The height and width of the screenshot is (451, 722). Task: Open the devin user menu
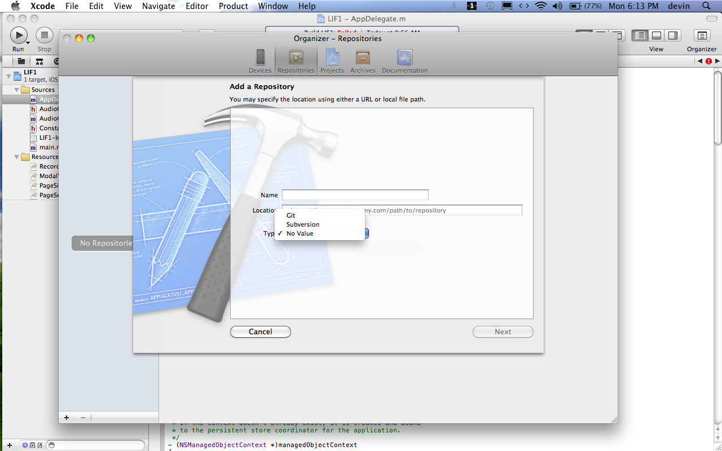pyautogui.click(x=679, y=6)
